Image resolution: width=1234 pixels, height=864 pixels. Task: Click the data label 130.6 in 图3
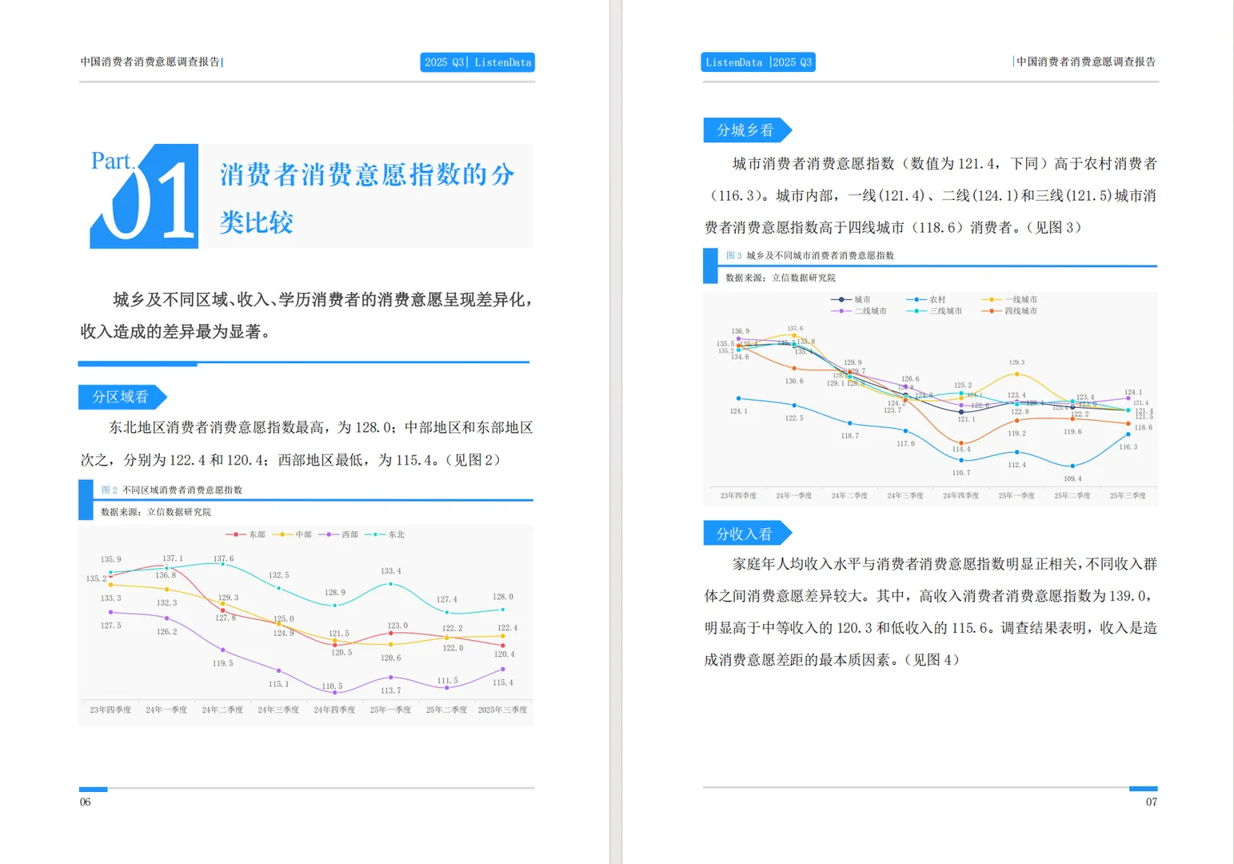coord(794,381)
